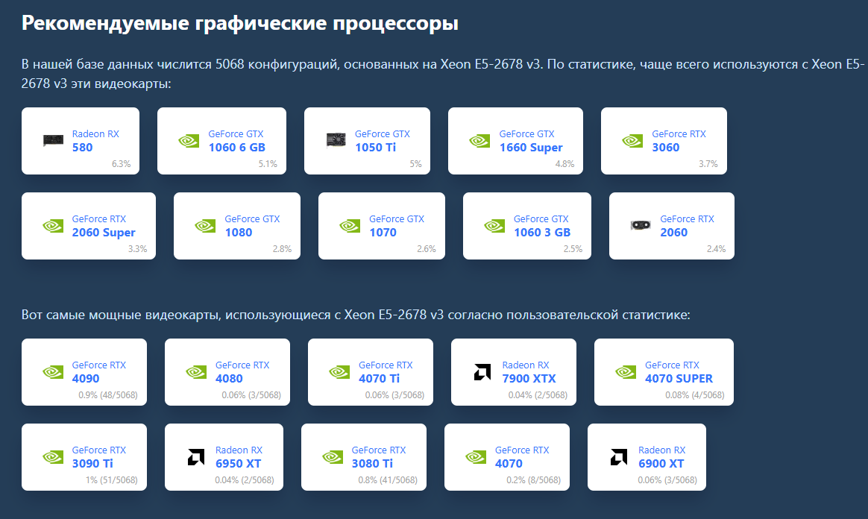The width and height of the screenshot is (868, 519).
Task: Click Nvidia logo beside GTX 1080
Action: pos(205,226)
